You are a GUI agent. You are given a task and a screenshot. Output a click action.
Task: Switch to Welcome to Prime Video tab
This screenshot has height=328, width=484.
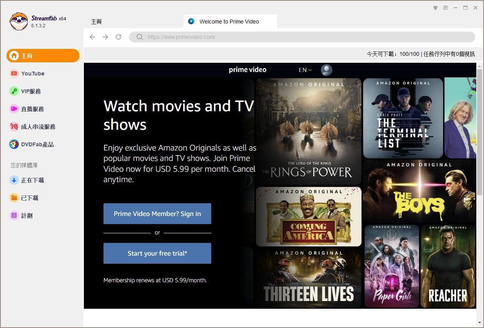[x=230, y=22]
